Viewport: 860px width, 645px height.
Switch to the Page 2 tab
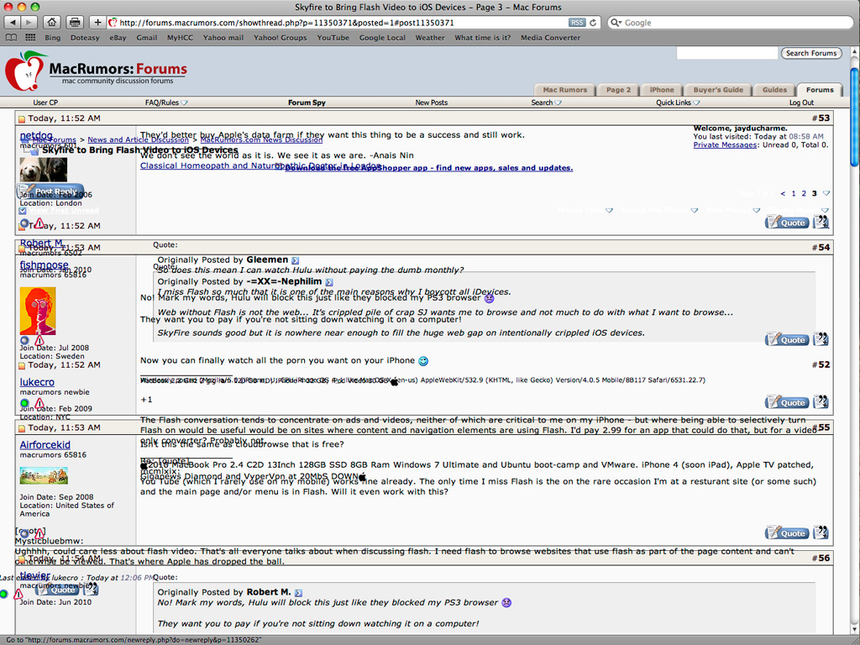(x=618, y=90)
